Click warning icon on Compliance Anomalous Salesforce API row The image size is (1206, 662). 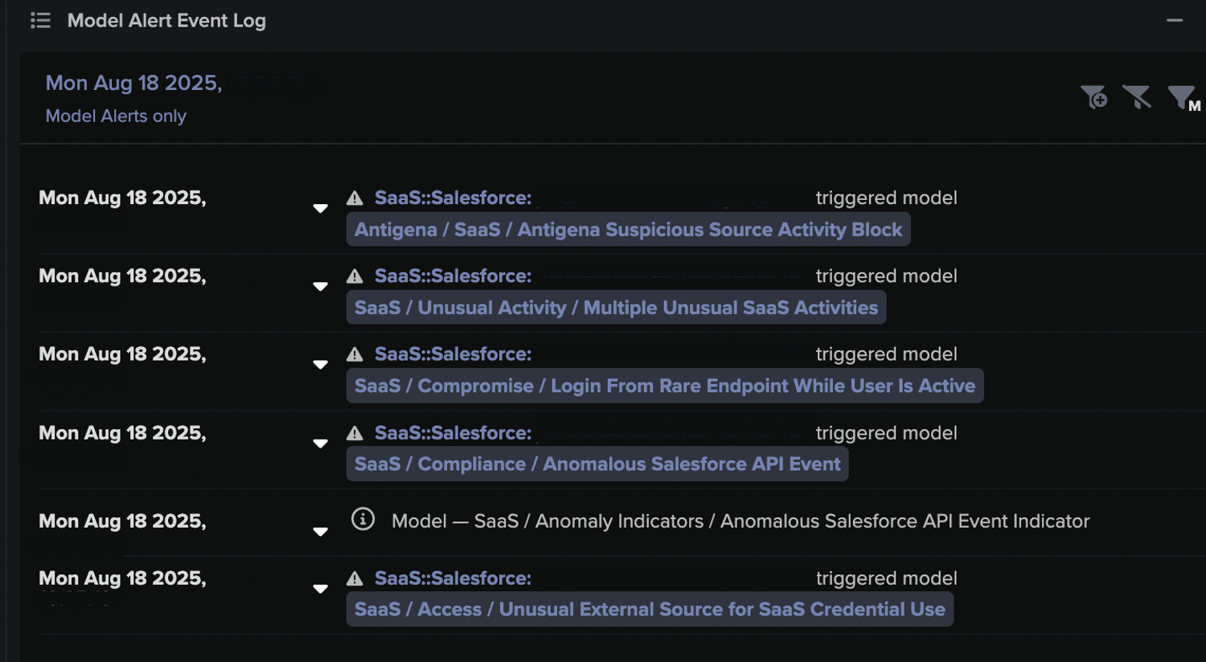355,432
